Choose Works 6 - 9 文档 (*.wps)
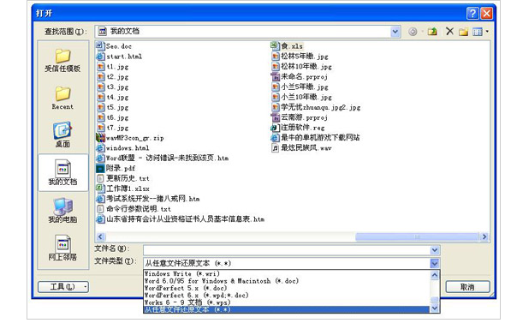This screenshot has height=323, width=505. coord(287,302)
